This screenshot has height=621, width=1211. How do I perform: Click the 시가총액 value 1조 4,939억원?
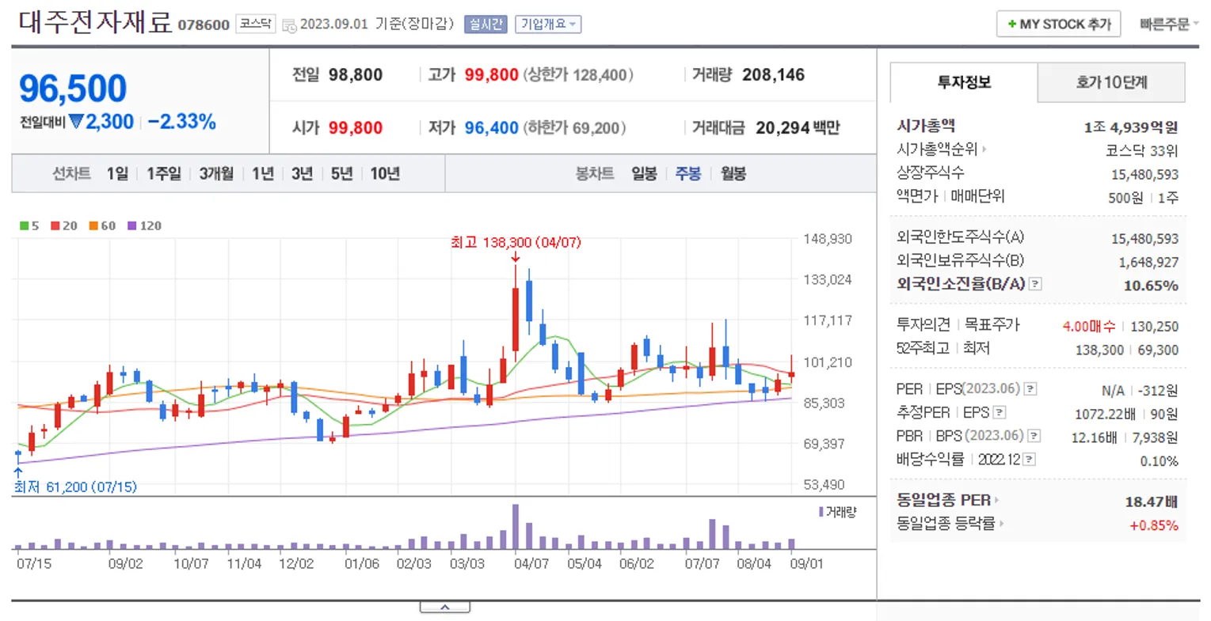[1131, 127]
